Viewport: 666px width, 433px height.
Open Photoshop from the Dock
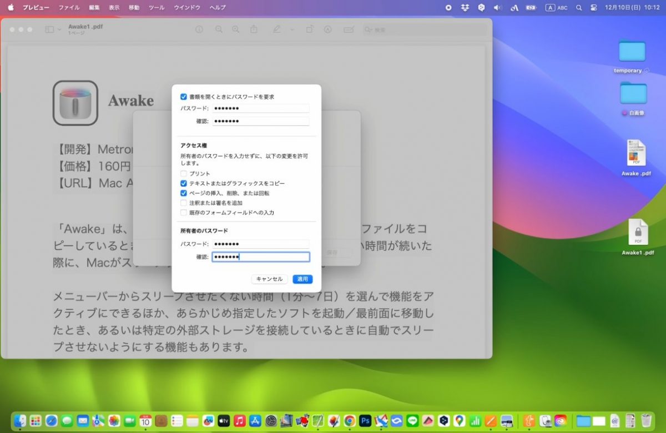click(365, 421)
